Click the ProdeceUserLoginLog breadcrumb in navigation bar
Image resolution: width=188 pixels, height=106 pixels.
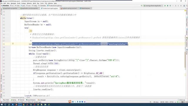click(x=54, y=6)
